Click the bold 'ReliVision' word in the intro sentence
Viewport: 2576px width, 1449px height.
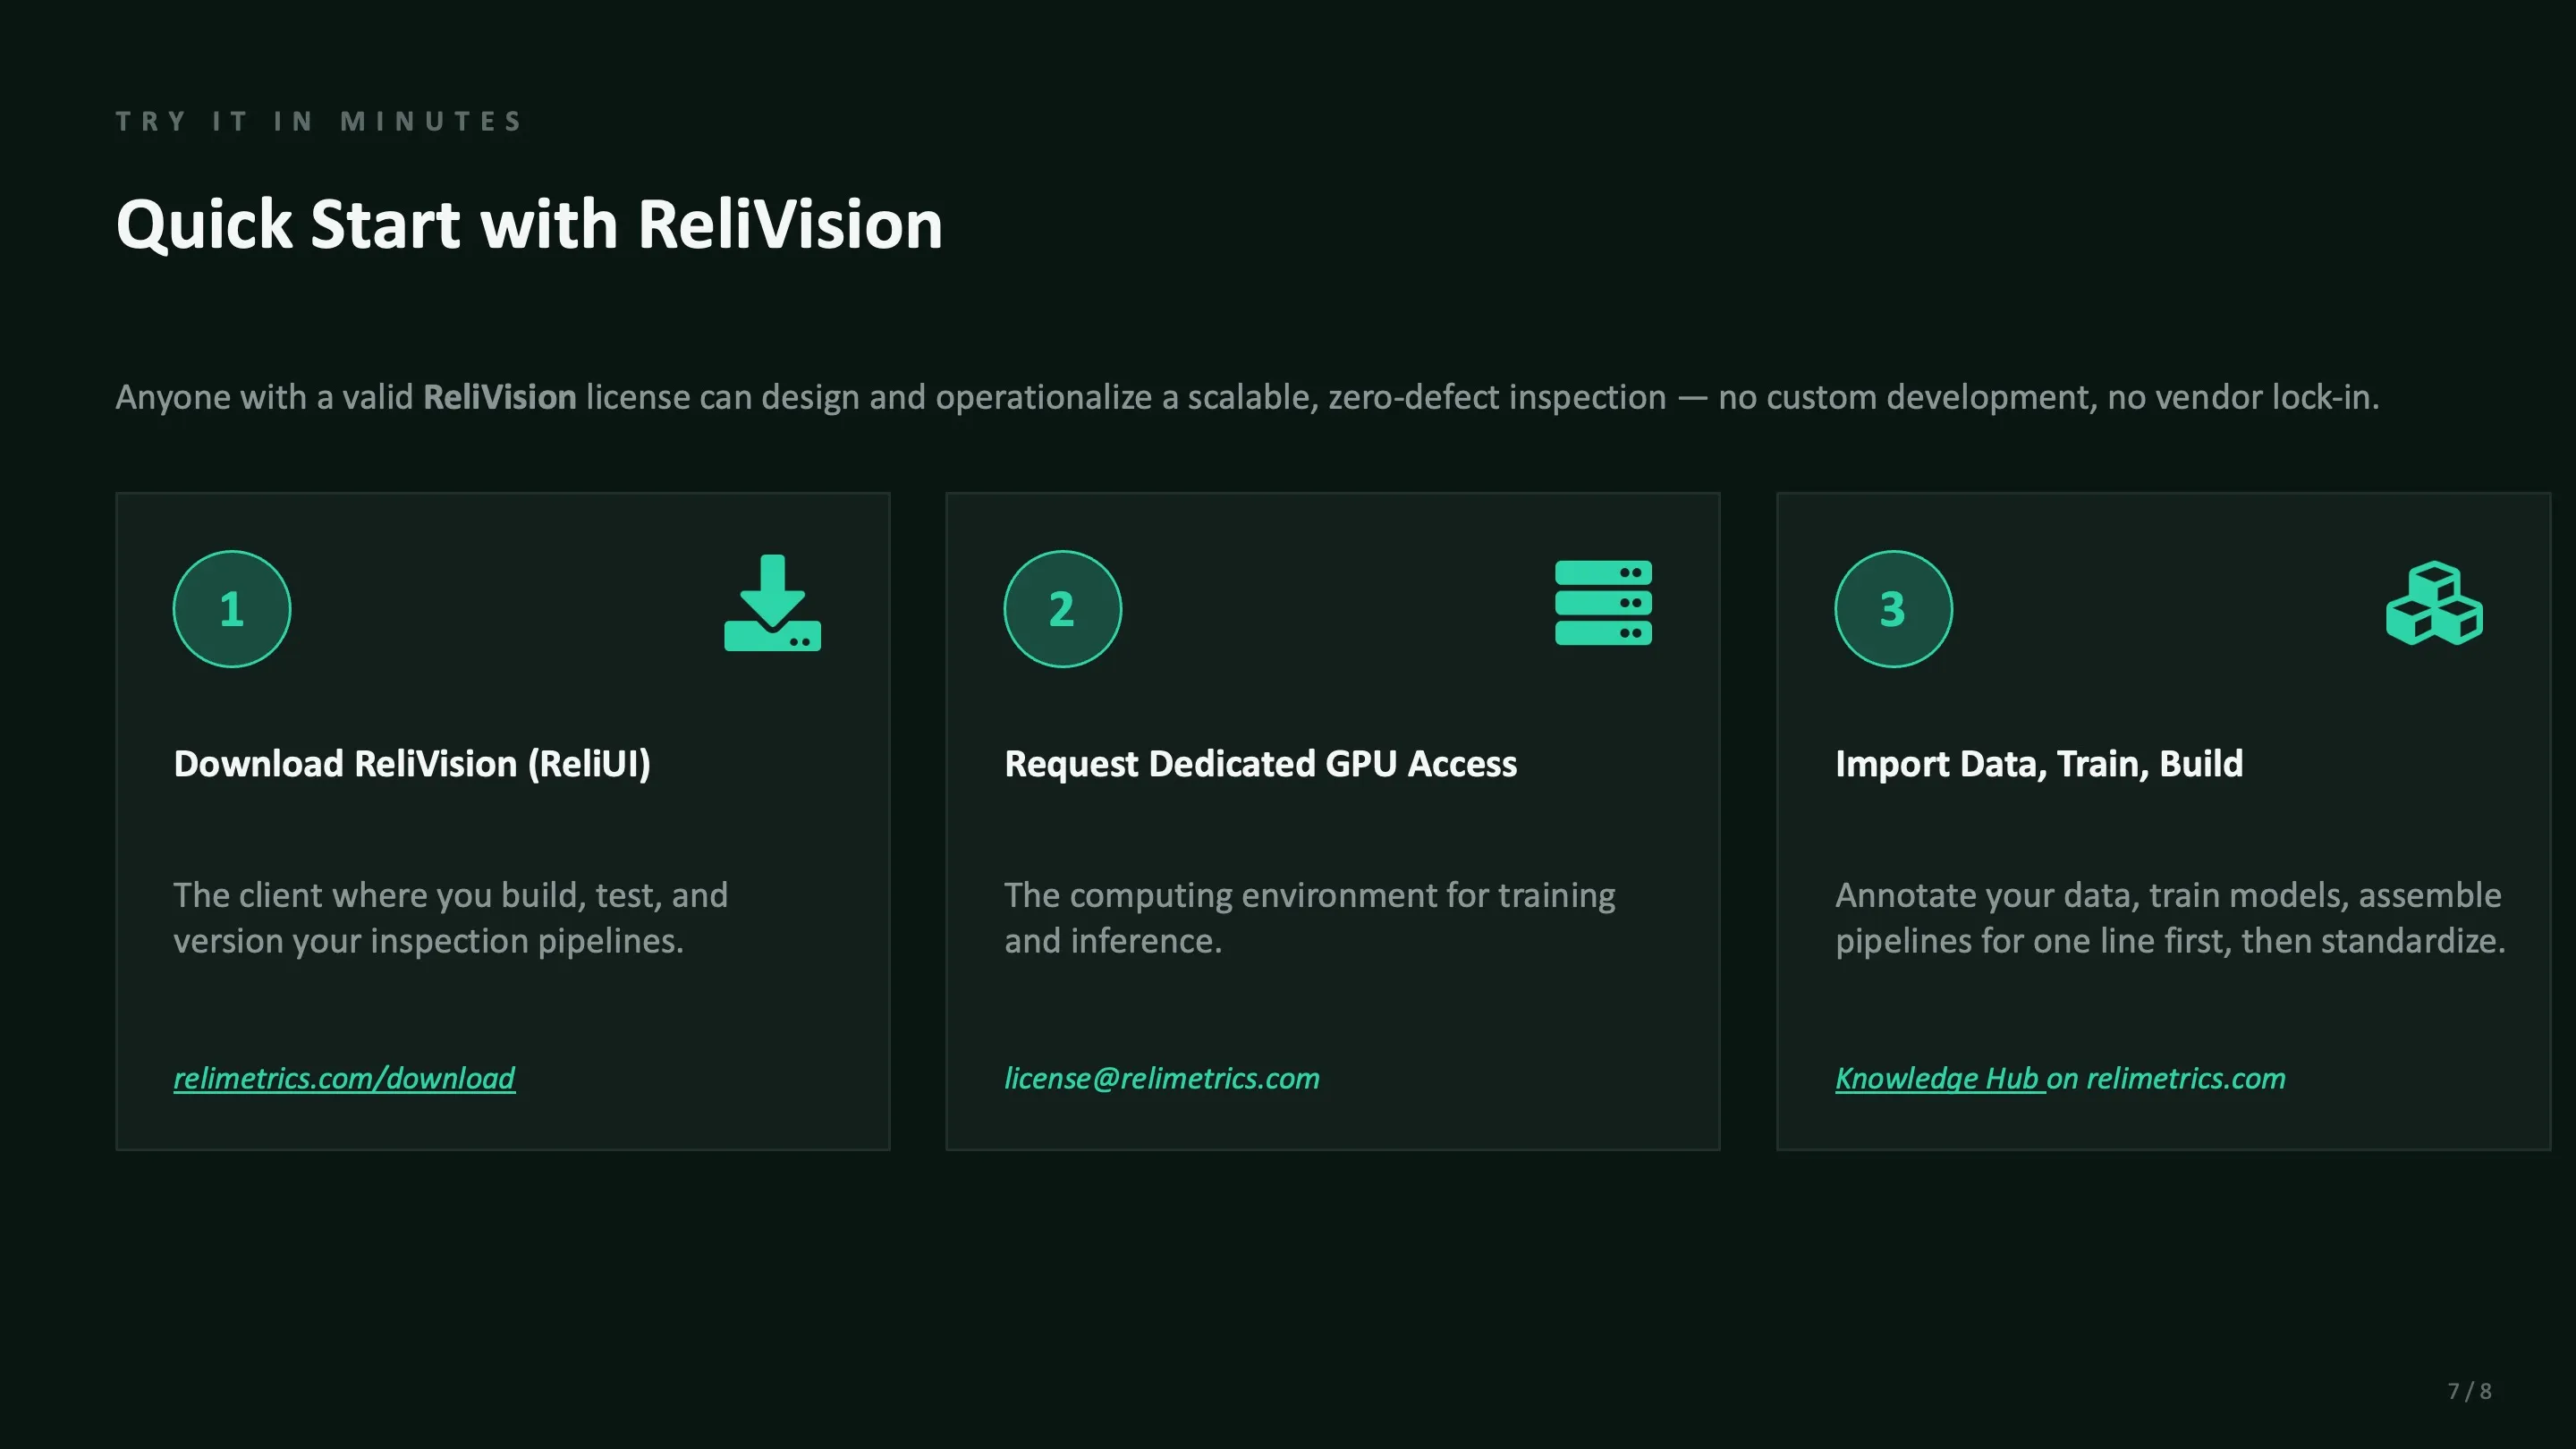click(500, 397)
